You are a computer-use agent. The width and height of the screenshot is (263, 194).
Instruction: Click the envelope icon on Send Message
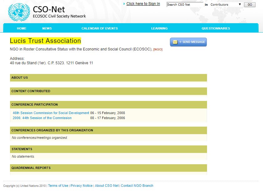pyautogui.click(x=175, y=42)
